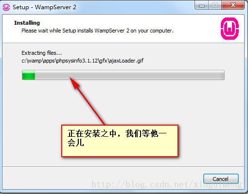
Task: Click the red arrow annotation head
Action: tap(74, 83)
